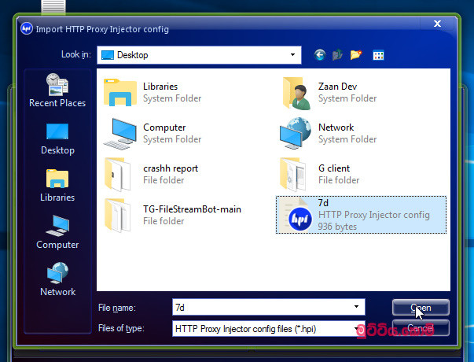The image size is (474, 362).
Task: Select the crashh report folder icon
Action: (118, 175)
